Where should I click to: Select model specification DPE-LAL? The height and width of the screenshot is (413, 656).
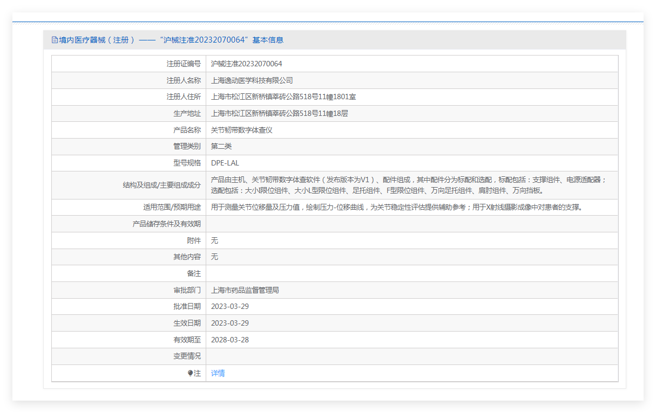pyautogui.click(x=225, y=163)
